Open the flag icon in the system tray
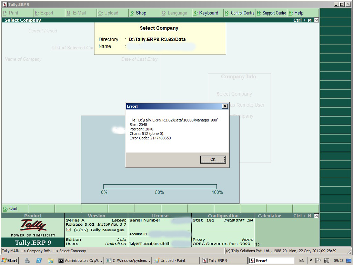This screenshot has height=265, width=353. 318,261
